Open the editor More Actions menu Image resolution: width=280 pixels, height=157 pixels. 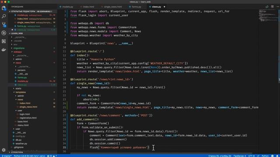(x=278, y=7)
